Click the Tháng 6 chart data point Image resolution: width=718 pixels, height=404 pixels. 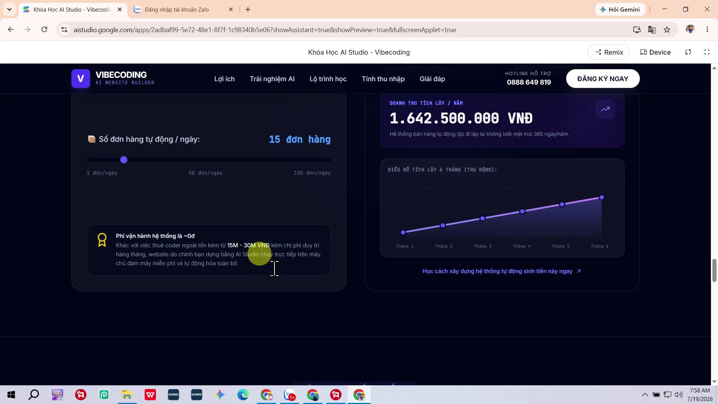pos(602,198)
